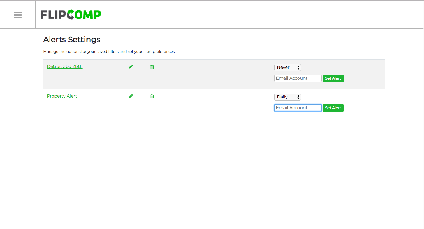Click Set Alert for Property Alert
This screenshot has height=229, width=424.
coord(333,108)
